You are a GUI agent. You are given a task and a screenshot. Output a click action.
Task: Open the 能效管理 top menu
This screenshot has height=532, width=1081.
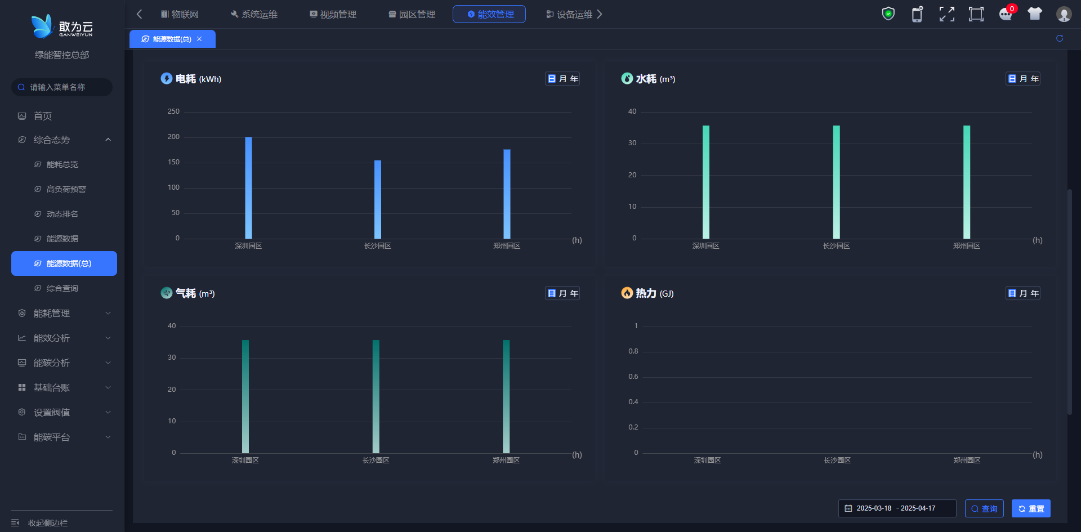(489, 14)
